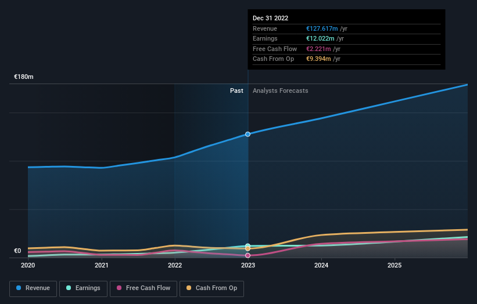The height and width of the screenshot is (304, 477).
Task: Click the €12.022m earnings value in tooltip
Action: (x=320, y=38)
